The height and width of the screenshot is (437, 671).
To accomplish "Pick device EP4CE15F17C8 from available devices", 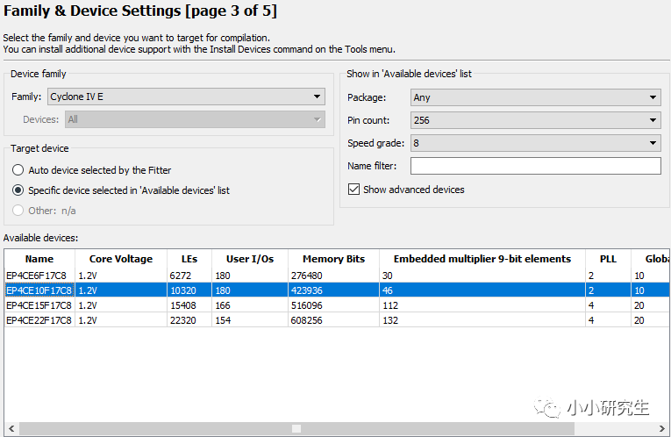I will tap(40, 305).
